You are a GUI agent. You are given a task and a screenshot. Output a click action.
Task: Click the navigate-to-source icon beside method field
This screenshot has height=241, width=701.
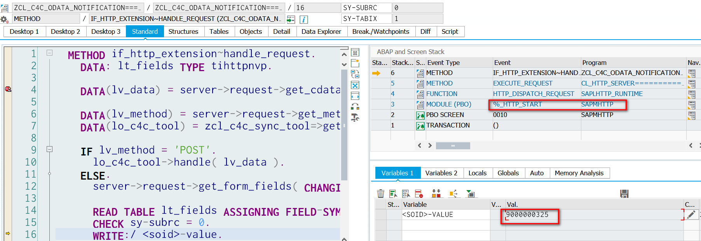coord(291,19)
